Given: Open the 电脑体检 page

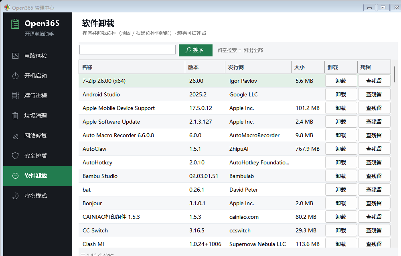Looking at the screenshot, I should click(x=38, y=56).
